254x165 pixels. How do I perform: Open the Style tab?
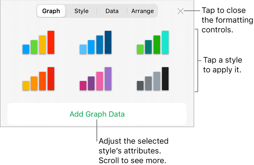(81, 11)
